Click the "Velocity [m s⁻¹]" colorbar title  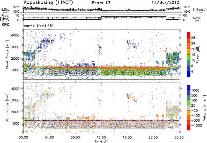[x=204, y=107]
